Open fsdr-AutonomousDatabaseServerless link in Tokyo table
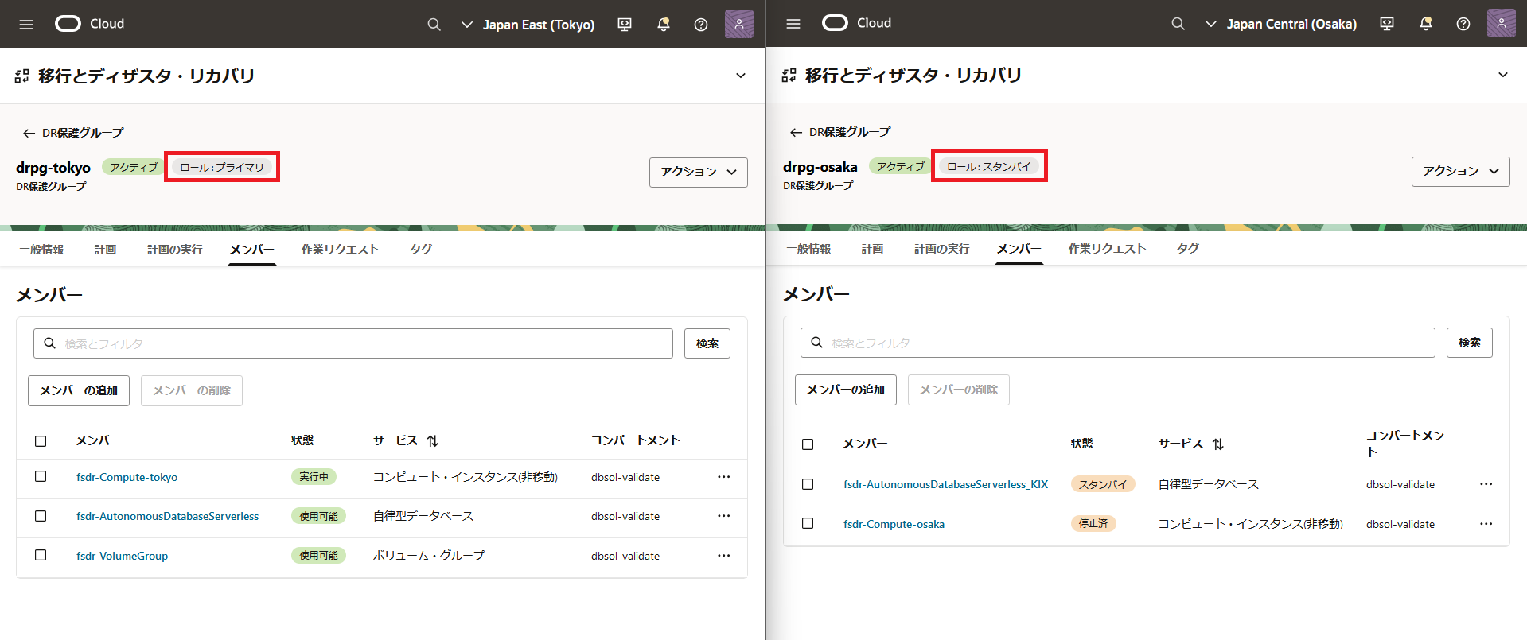Image resolution: width=1527 pixels, height=640 pixels. click(x=167, y=516)
